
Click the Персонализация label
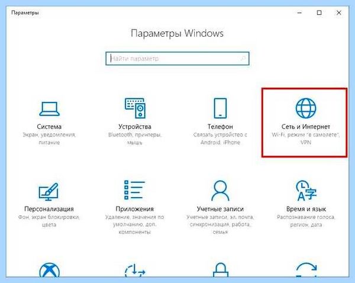(49, 208)
